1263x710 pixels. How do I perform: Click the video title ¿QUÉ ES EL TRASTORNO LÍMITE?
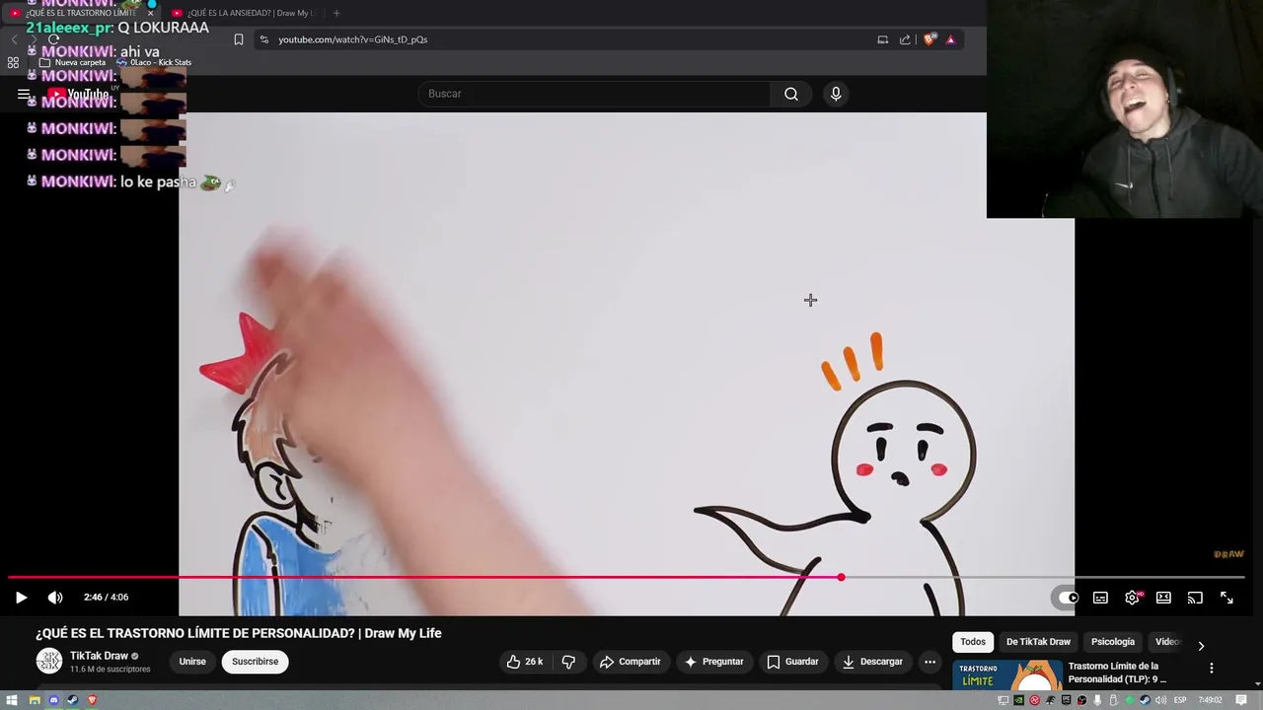[x=239, y=633]
